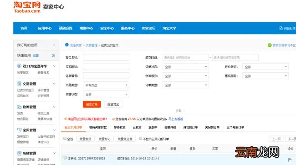Open the speaker icon before 您当前有 notice
This screenshot has width=296, height=165.
(113, 119)
